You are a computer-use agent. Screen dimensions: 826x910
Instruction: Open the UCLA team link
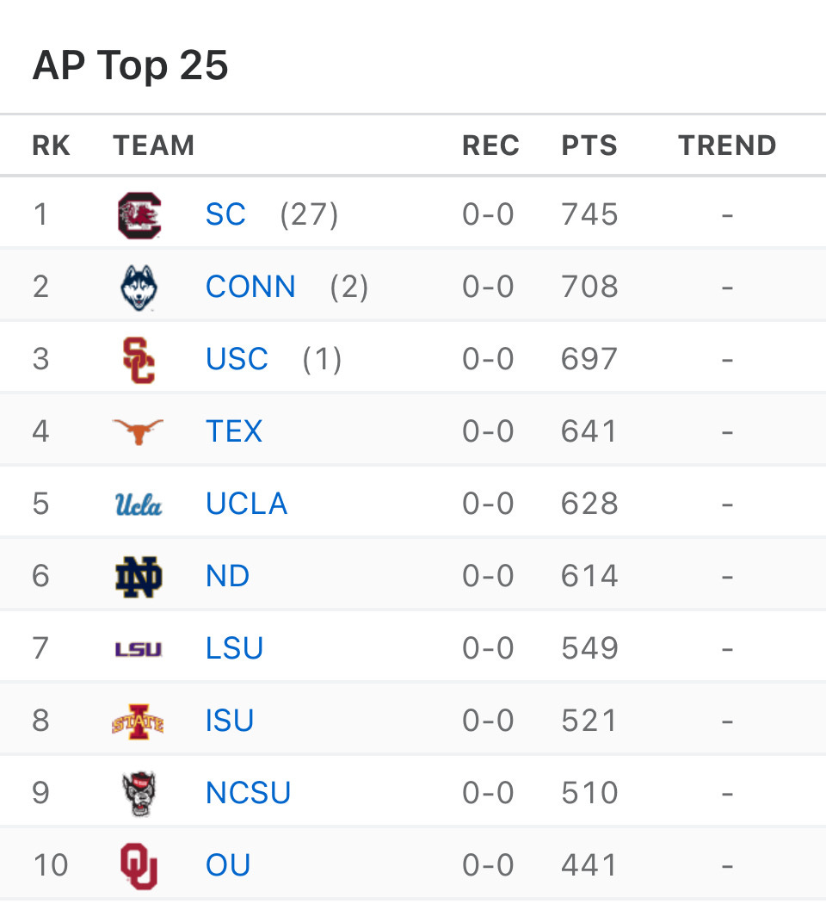(247, 503)
